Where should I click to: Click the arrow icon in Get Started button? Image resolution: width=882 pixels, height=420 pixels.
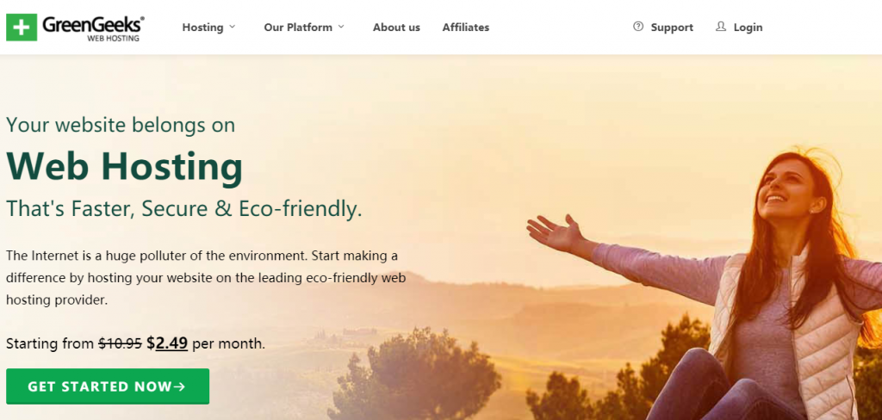[x=180, y=386]
